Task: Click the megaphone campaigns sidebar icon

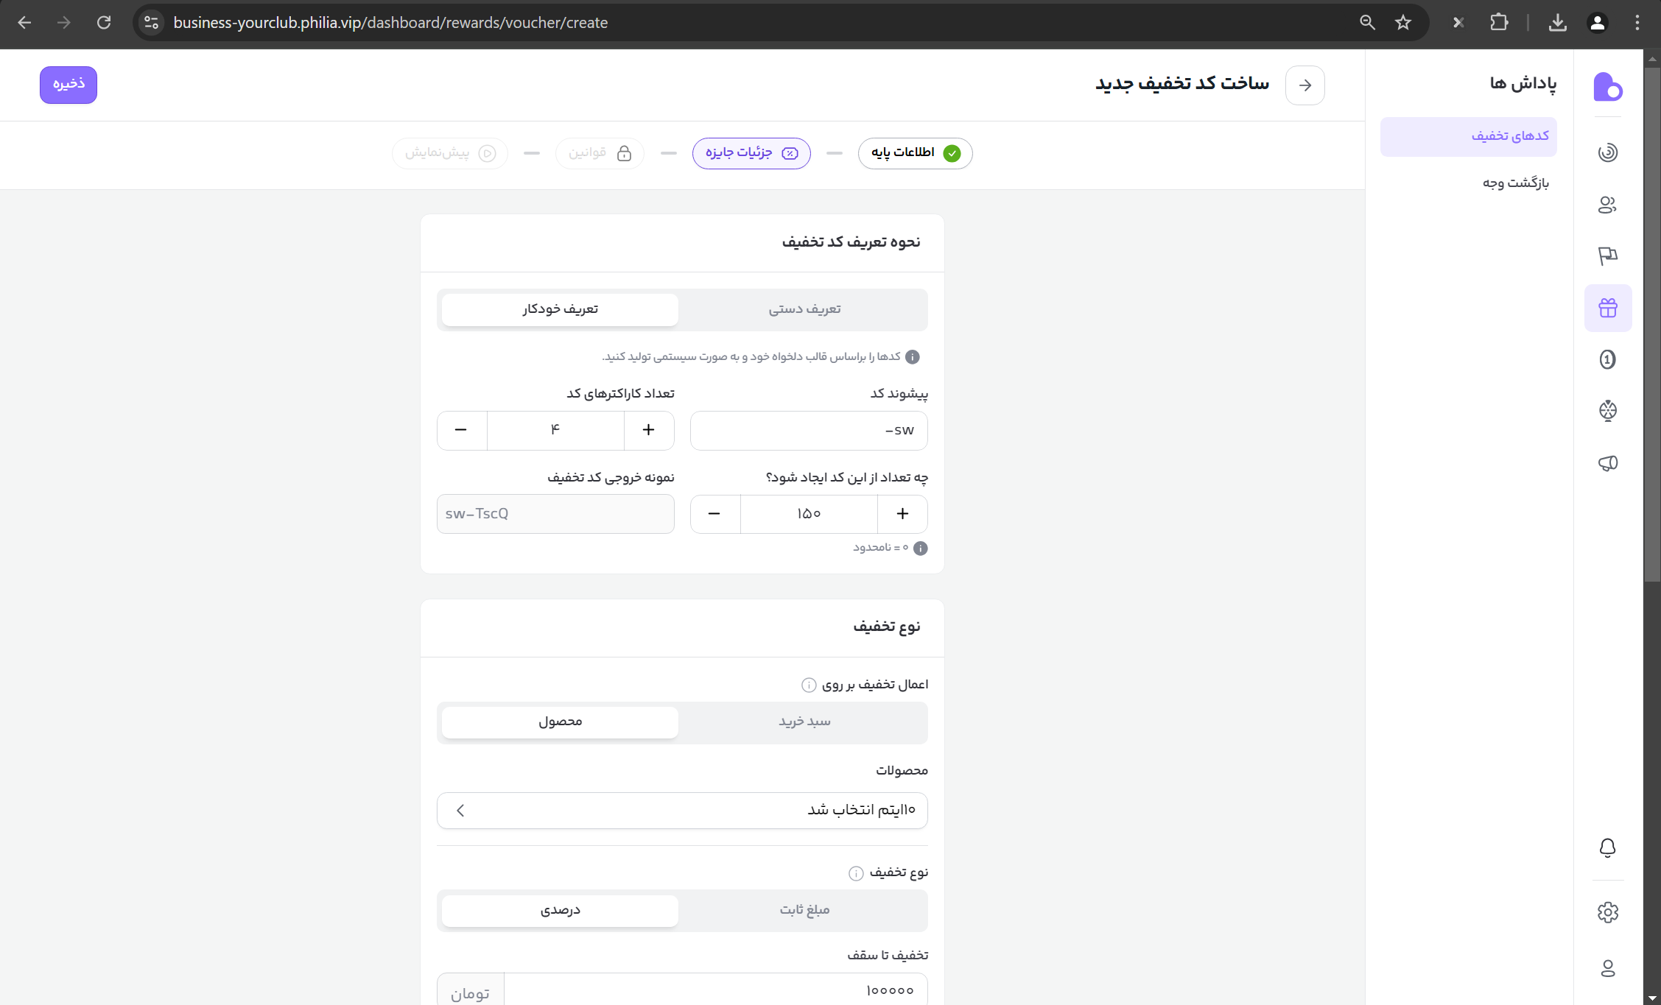Action: (x=1607, y=463)
